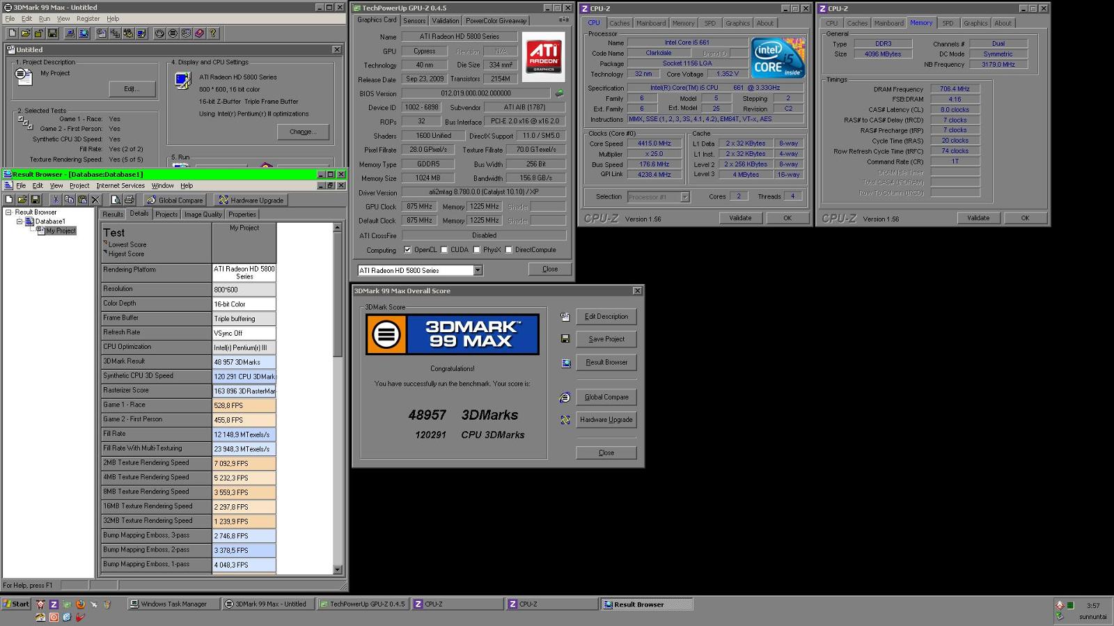This screenshot has height=626, width=1114.
Task: Click the Details table vertical scrollbar thumb
Action: [x=338, y=295]
